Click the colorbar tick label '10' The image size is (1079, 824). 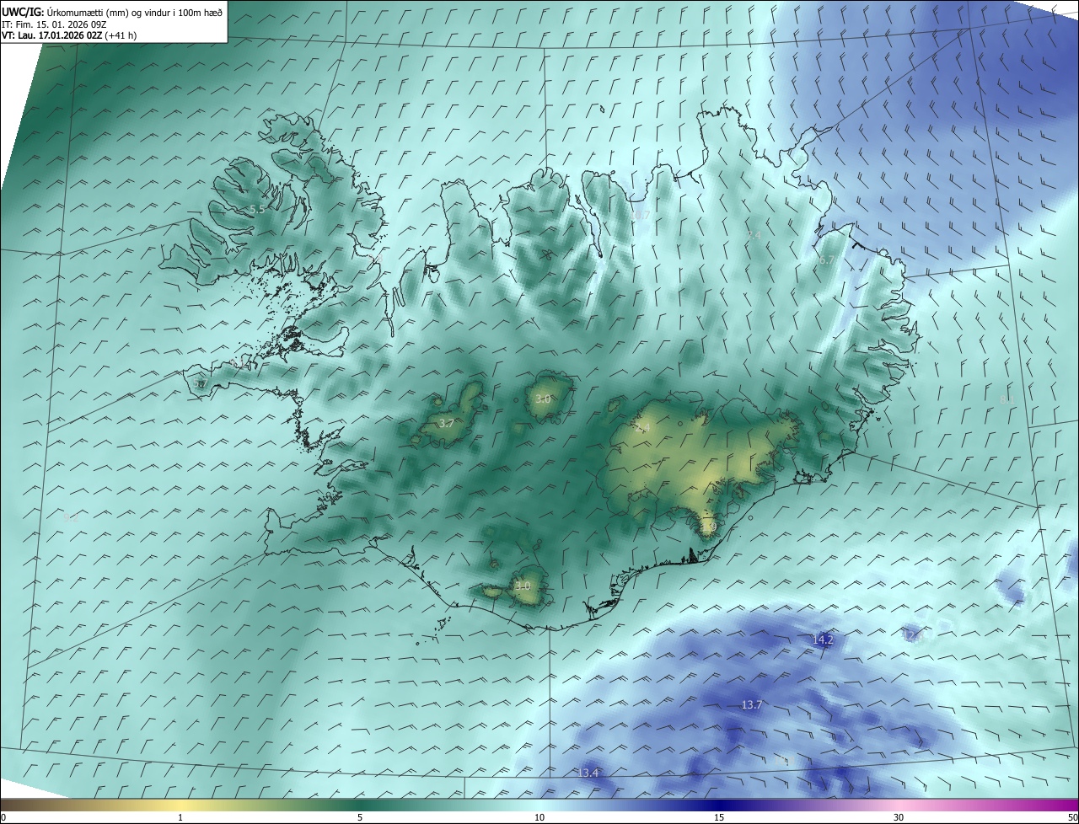point(539,818)
